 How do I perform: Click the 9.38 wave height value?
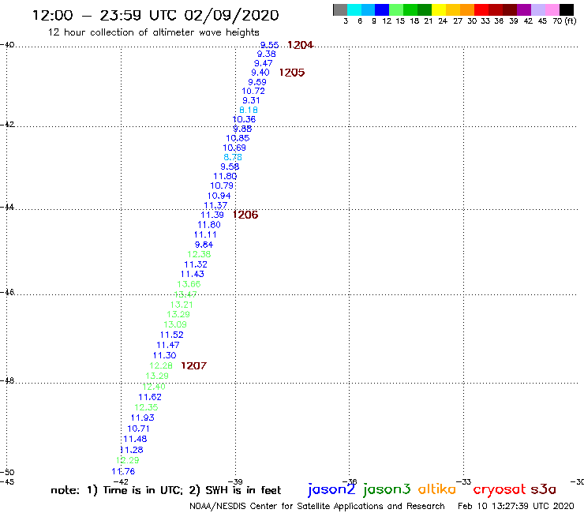266,54
